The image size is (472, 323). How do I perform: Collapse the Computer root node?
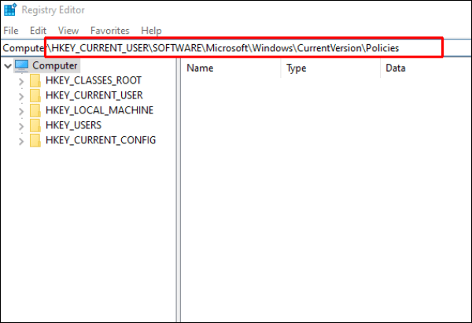click(x=8, y=65)
